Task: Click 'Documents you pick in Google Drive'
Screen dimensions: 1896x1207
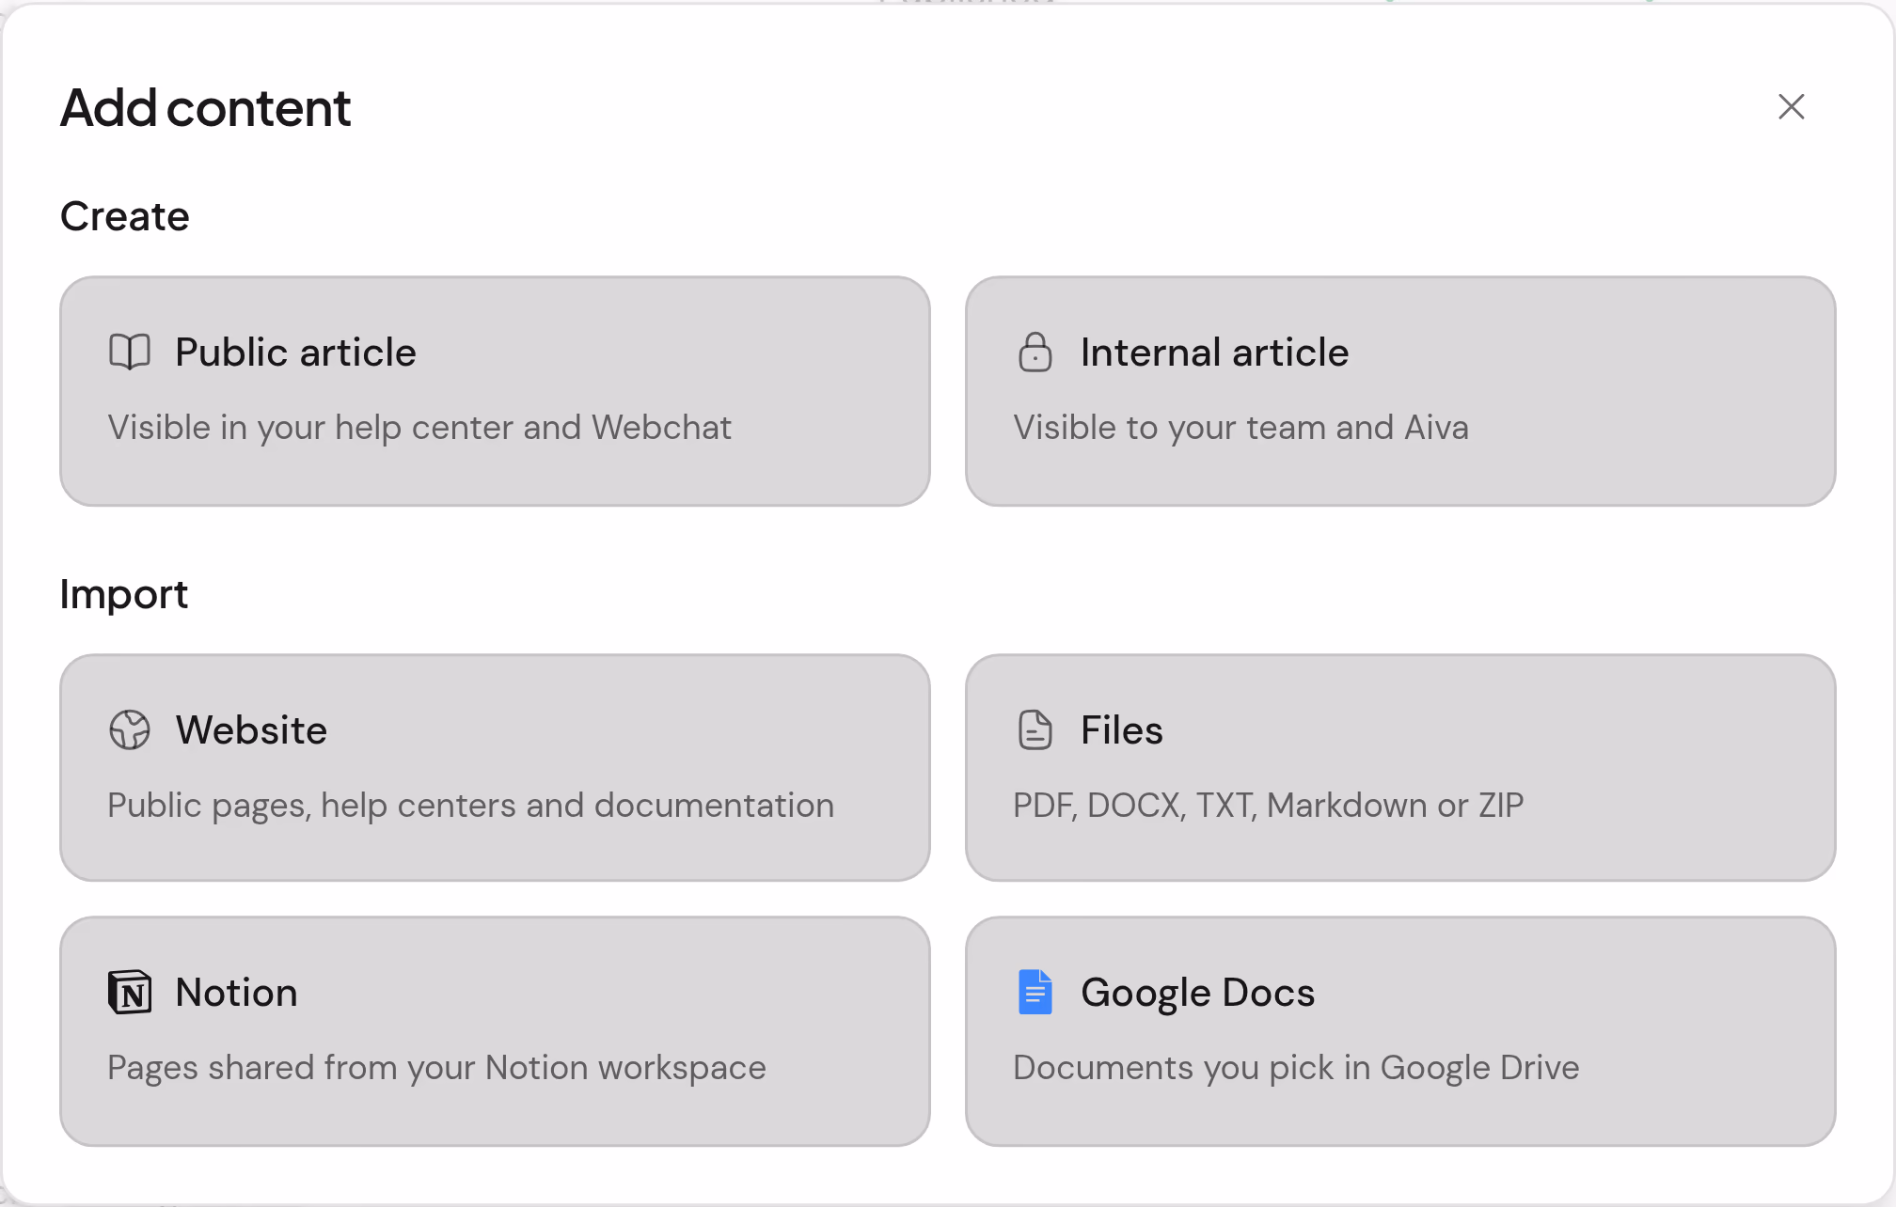Action: tap(1296, 1068)
